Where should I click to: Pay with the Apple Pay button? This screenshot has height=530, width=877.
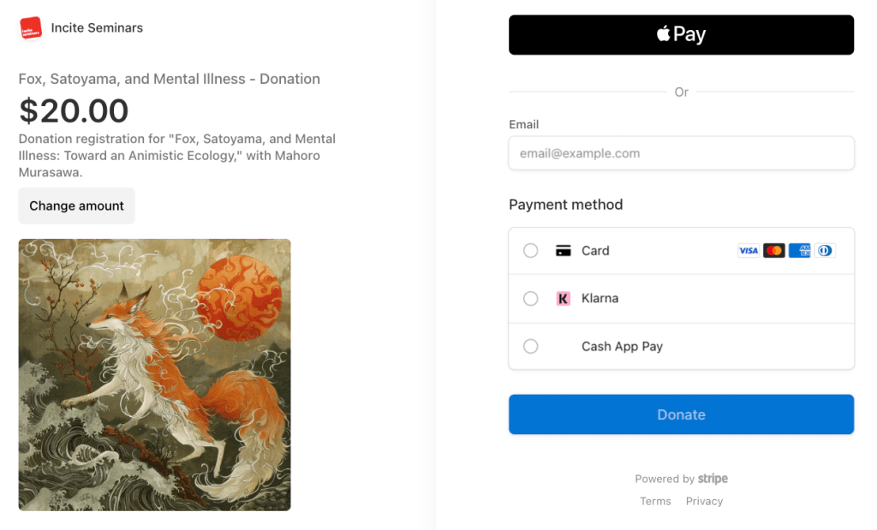click(x=681, y=35)
